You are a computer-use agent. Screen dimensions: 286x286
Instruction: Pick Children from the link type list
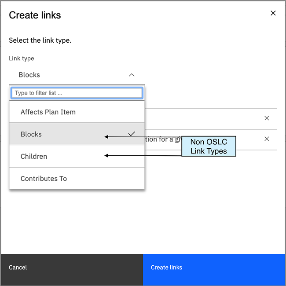[34, 156]
